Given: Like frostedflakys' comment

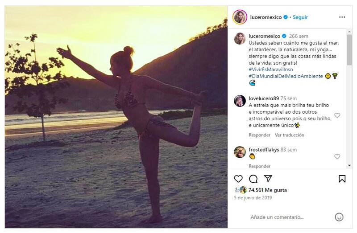Looking at the screenshot, I should [337, 156].
